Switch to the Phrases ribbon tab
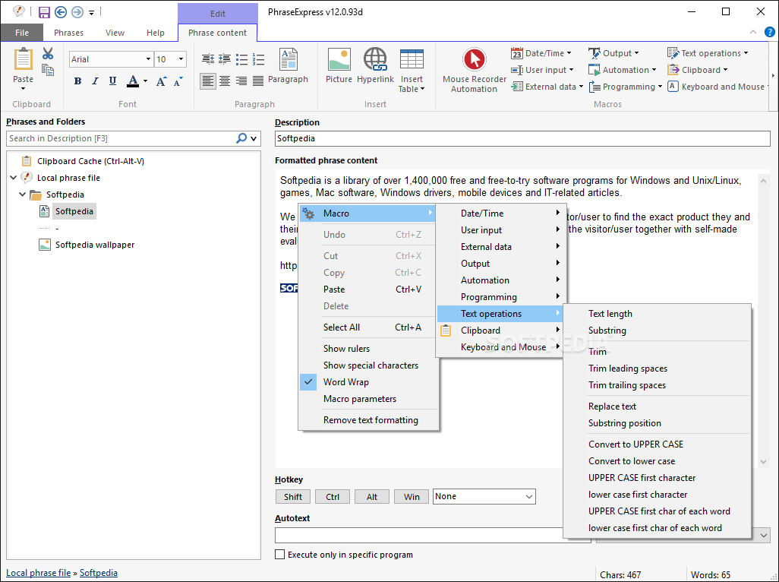This screenshot has height=582, width=779. 68,33
